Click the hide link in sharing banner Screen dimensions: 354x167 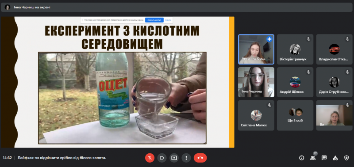point(168,20)
